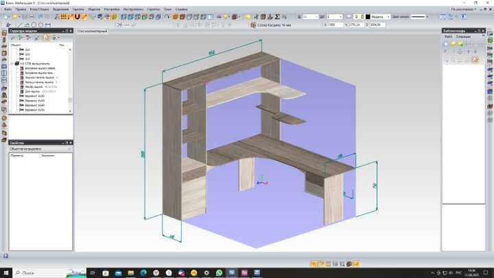Open the dropdown arrow next to Open folder

point(19,16)
